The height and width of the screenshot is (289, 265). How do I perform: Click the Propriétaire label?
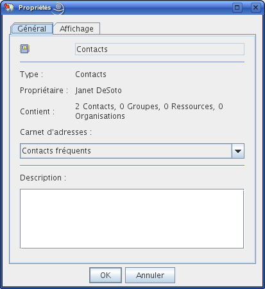pyautogui.click(x=44, y=91)
